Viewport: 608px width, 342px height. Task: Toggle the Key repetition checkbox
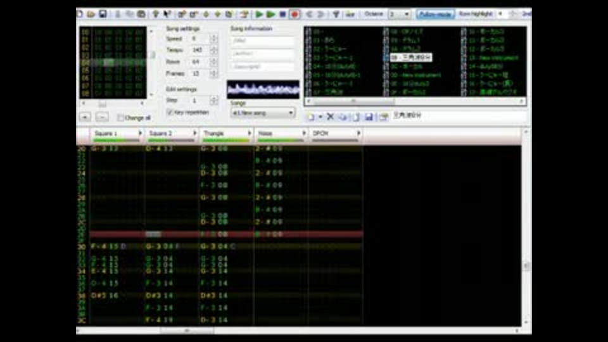point(170,113)
